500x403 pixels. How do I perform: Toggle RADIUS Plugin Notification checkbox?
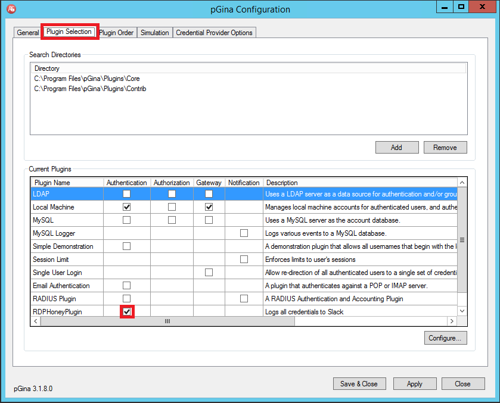(244, 299)
